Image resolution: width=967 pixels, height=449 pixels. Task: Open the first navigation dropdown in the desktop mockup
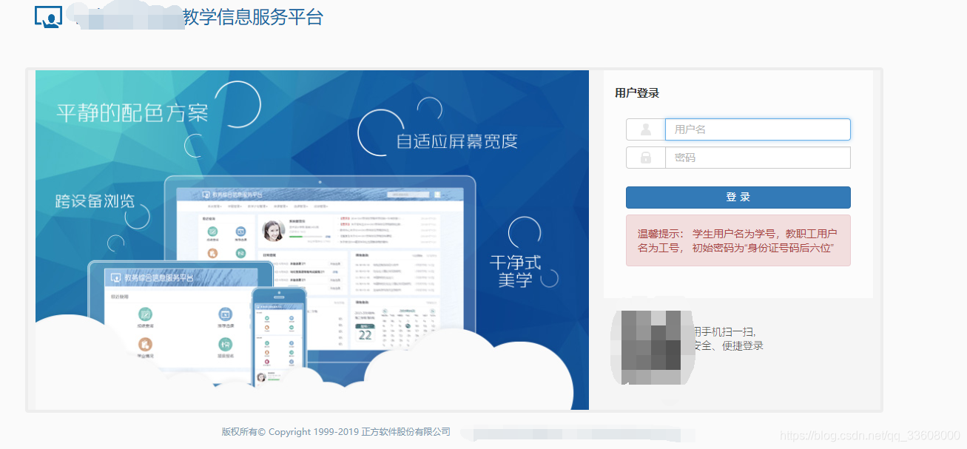click(215, 206)
